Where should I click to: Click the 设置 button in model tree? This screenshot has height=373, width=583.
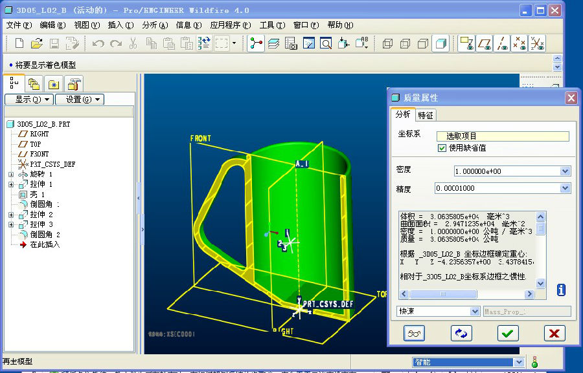click(79, 99)
